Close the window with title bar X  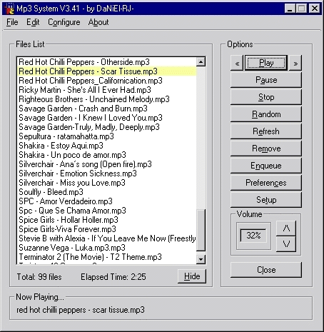[315, 9]
